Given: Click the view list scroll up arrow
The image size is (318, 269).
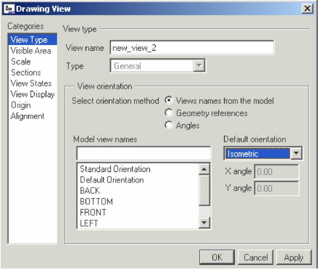Looking at the screenshot, I should [204, 169].
